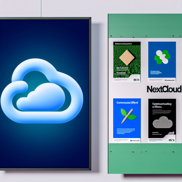Click small green logo on black brochure footer

coord(171,140)
